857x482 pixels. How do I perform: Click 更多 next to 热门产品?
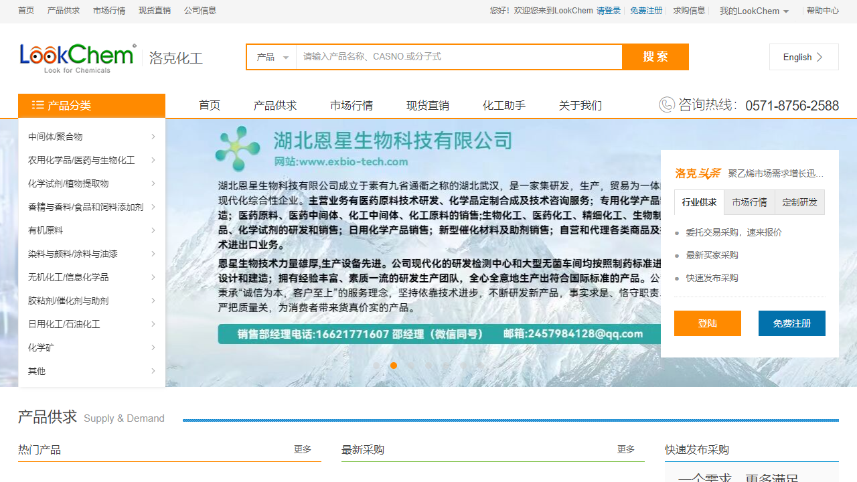303,449
